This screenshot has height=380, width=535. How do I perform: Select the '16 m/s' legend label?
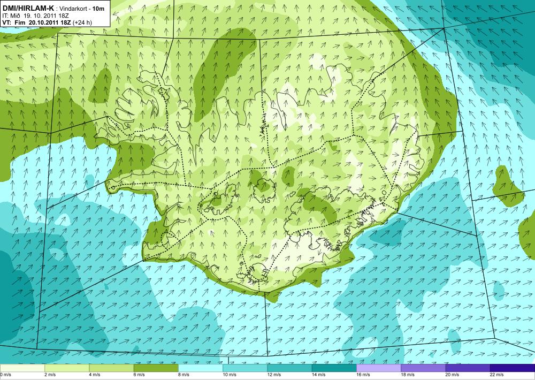coord(363,375)
